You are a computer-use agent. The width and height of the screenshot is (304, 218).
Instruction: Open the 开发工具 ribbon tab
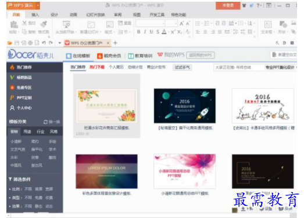[157, 14]
